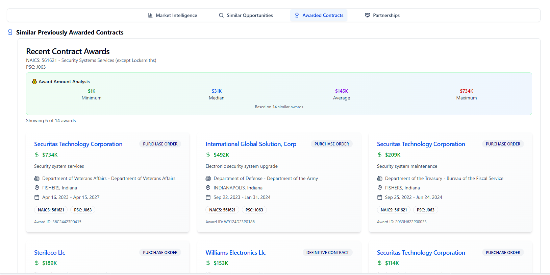
Task: Click the building icon beside Department of Veterans Affairs
Action: coord(37,178)
